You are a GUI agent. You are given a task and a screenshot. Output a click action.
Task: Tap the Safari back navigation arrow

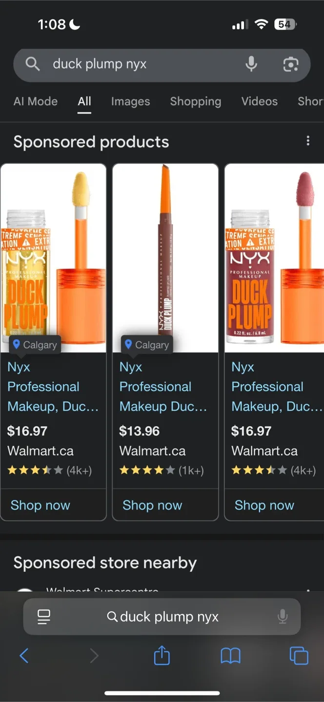24,656
